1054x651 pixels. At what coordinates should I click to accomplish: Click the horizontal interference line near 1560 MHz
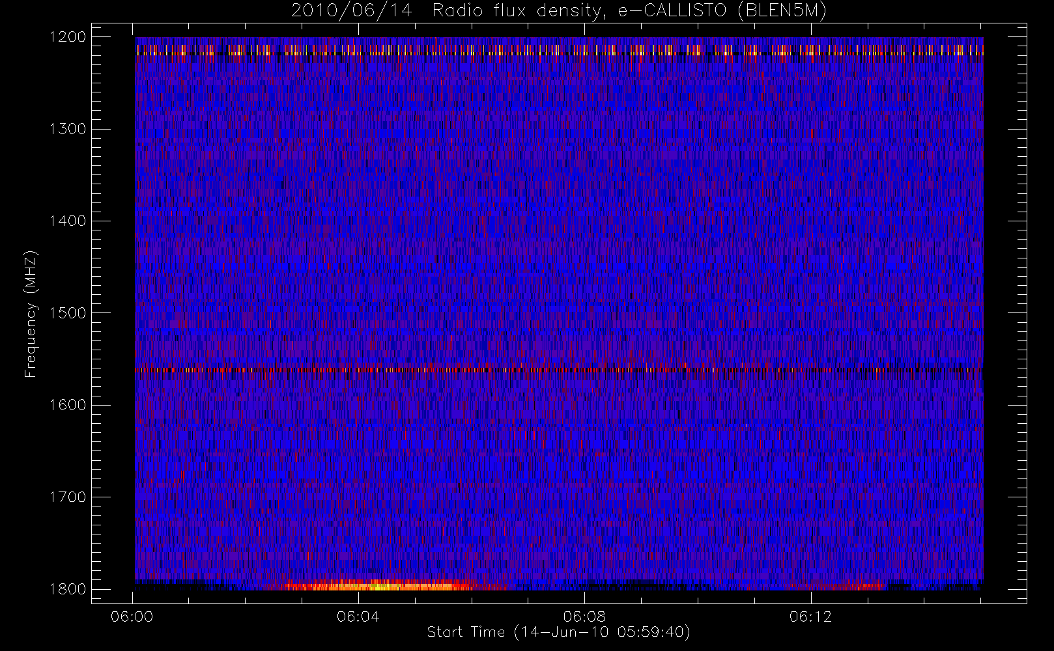(559, 370)
